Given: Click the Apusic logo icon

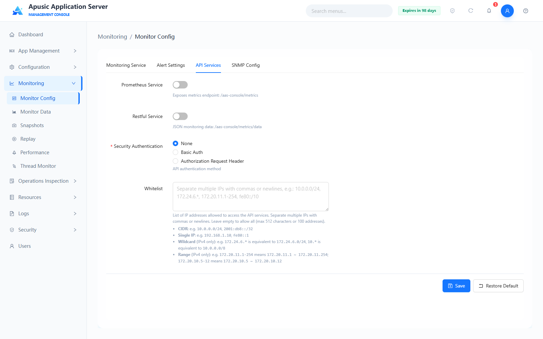Looking at the screenshot, I should coord(18,11).
